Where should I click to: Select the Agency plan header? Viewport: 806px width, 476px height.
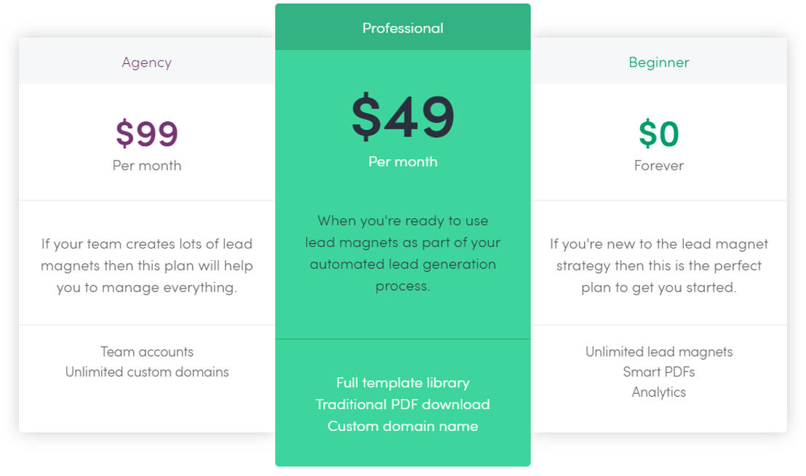point(147,62)
